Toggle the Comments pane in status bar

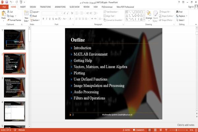pyautogui.click(x=139, y=130)
